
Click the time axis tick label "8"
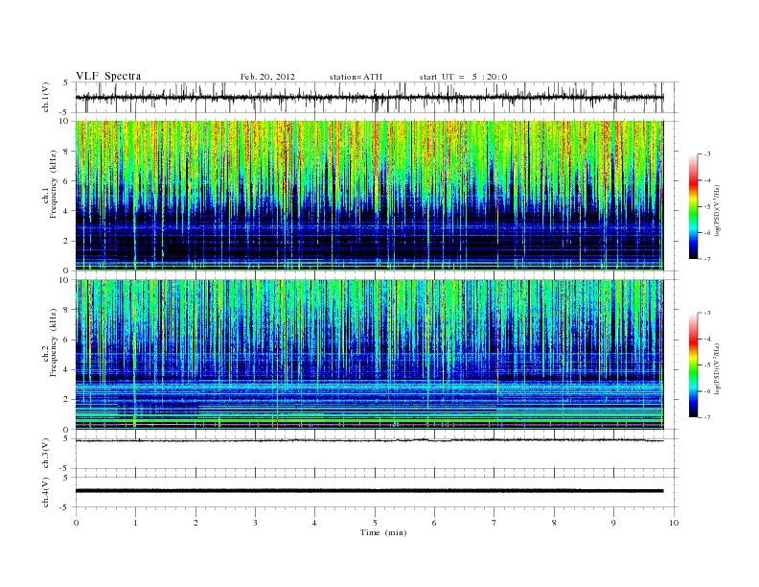coord(554,523)
